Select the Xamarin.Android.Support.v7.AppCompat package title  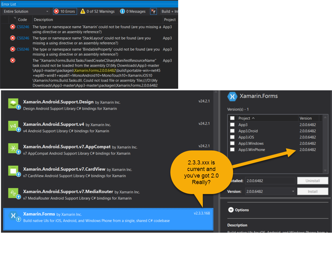tap(67, 147)
